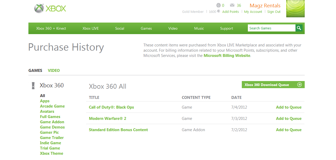Click Add Points link
Screen dimensions: 336x160
click(230, 12)
